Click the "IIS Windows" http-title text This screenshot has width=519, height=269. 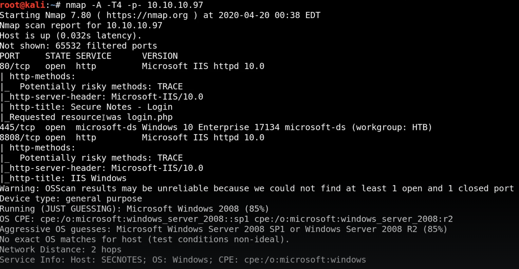98,178
